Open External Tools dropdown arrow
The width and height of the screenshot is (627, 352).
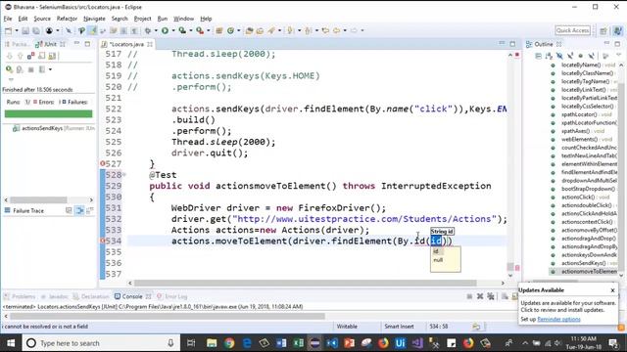(208, 30)
